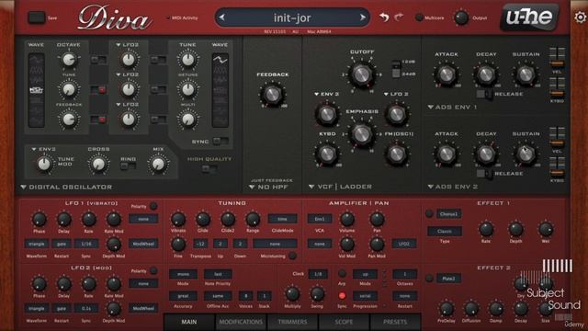Open the Effect 1 Chorus1 selector
Image resolution: width=588 pixels, height=331 pixels.
(x=448, y=214)
